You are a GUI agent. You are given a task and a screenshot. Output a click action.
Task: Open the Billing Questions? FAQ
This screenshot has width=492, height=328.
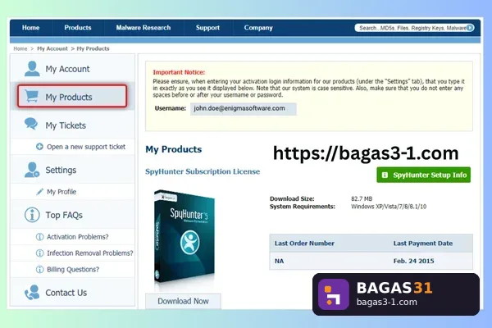[x=73, y=269]
